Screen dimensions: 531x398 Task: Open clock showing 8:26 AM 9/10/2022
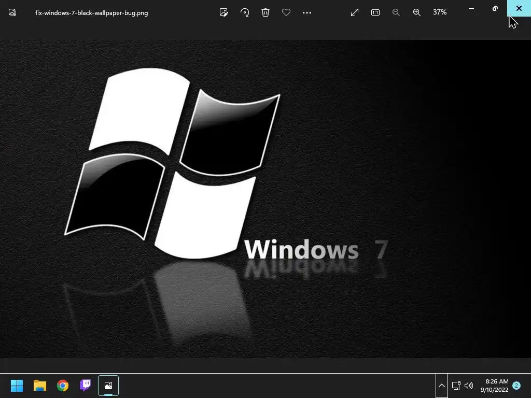[x=494, y=386]
